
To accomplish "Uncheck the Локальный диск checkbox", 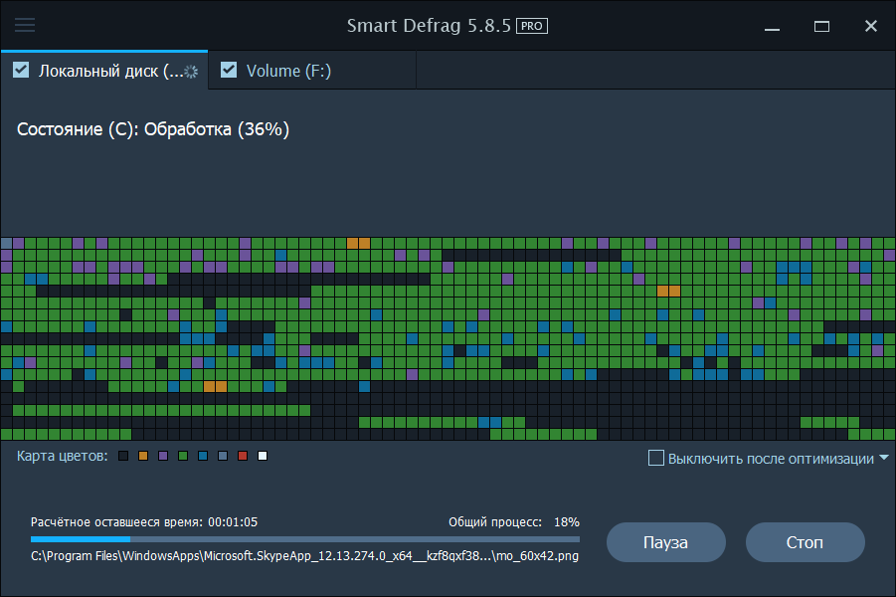I will point(21,70).
